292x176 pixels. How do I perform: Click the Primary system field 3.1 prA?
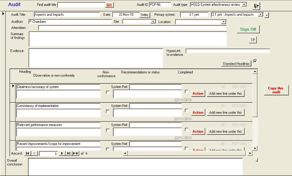coord(194,15)
